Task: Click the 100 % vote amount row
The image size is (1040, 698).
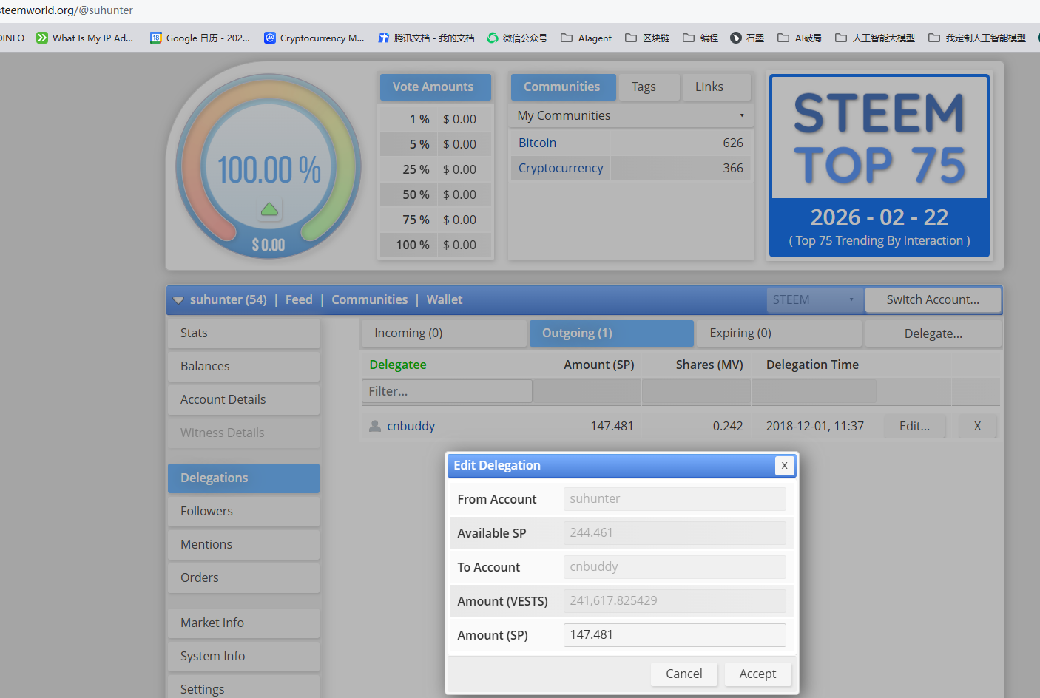Action: 436,245
